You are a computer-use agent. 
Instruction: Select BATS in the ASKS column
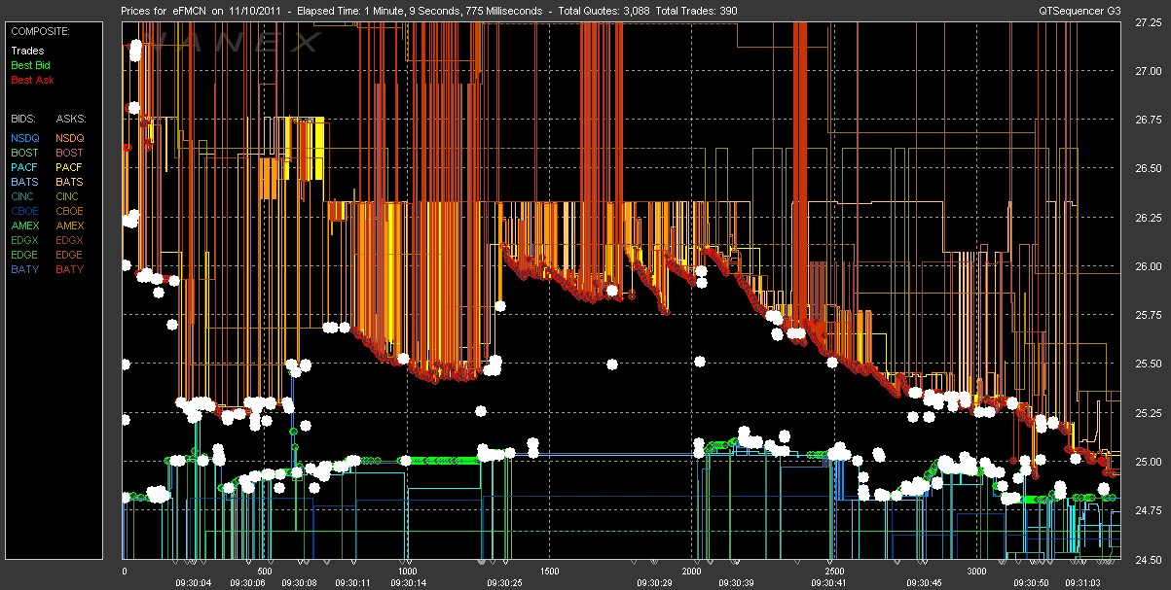pyautogui.click(x=70, y=182)
